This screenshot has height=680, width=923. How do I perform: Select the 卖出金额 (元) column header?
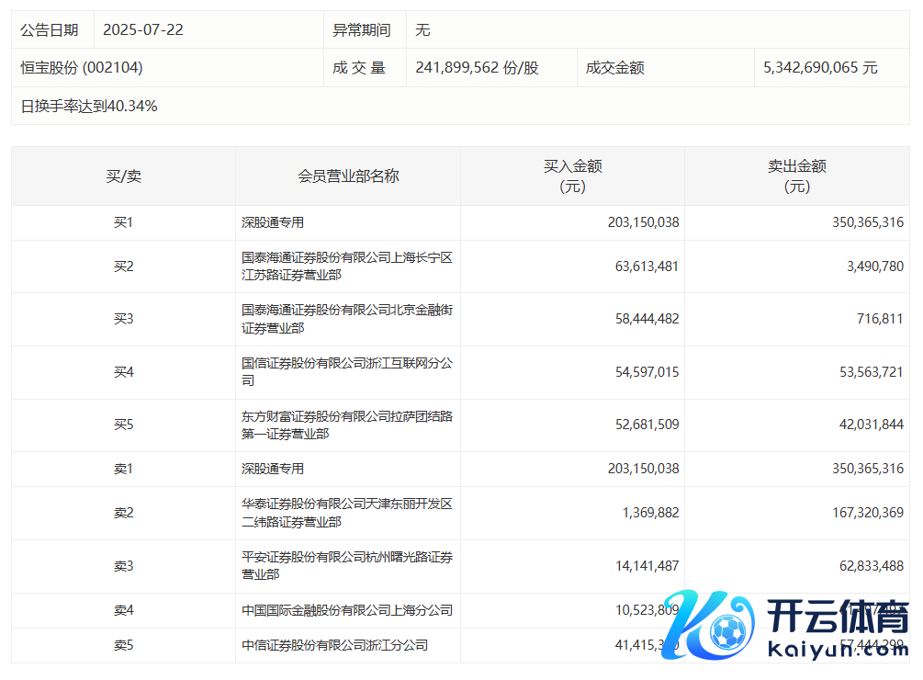796,176
